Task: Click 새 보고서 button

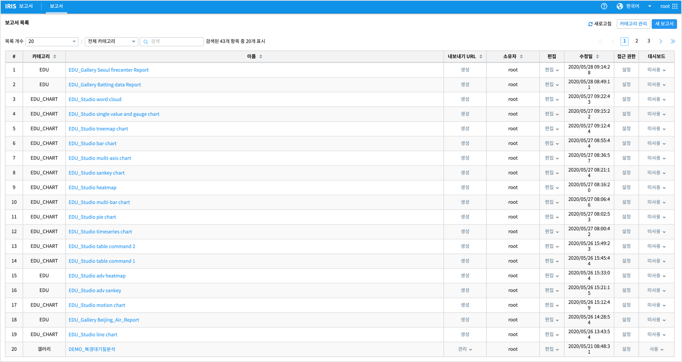Action: tap(664, 24)
